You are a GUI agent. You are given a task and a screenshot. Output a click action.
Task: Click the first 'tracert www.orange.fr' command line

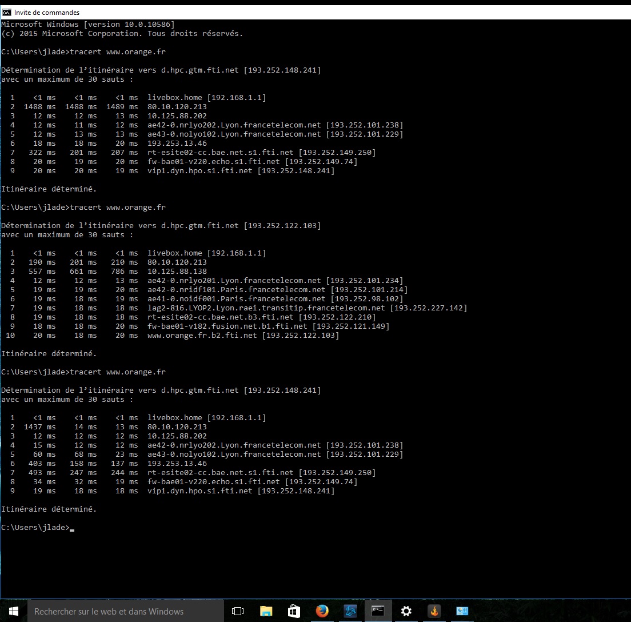click(83, 51)
